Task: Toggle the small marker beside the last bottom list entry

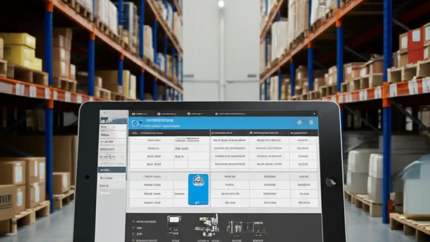Action: [133, 240]
